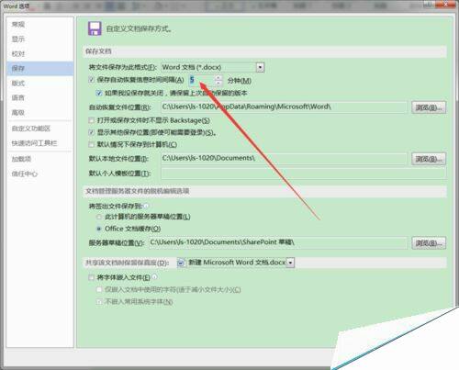Select Office 文档缓存(O) radio button

[x=99, y=229]
